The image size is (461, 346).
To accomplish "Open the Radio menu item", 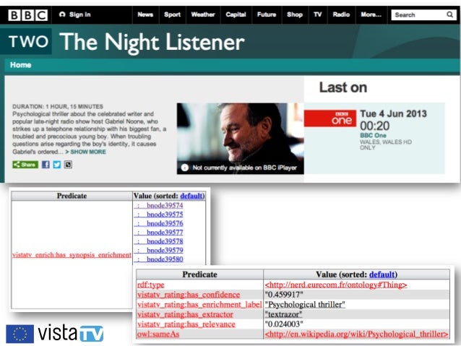I will (x=341, y=14).
